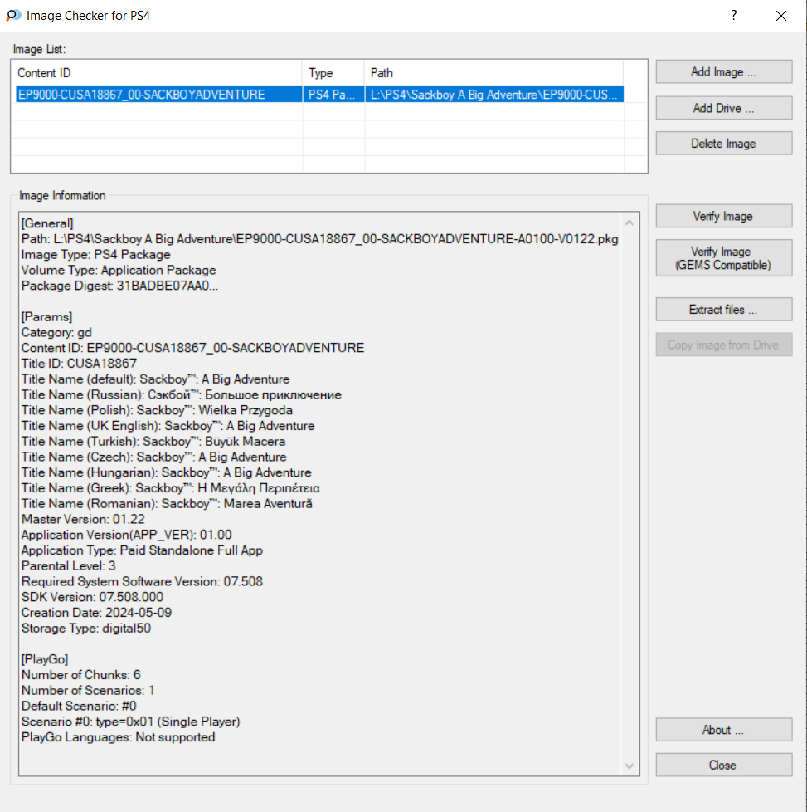This screenshot has width=807, height=812.
Task: Click the Type column header
Action: [333, 73]
